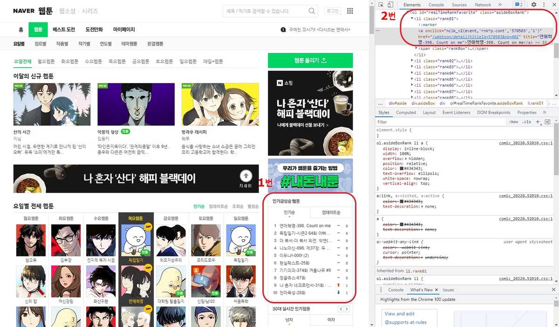Click the notice exclamation icon
Image resolution: width=559 pixels, height=327 pixels.
(283, 29)
